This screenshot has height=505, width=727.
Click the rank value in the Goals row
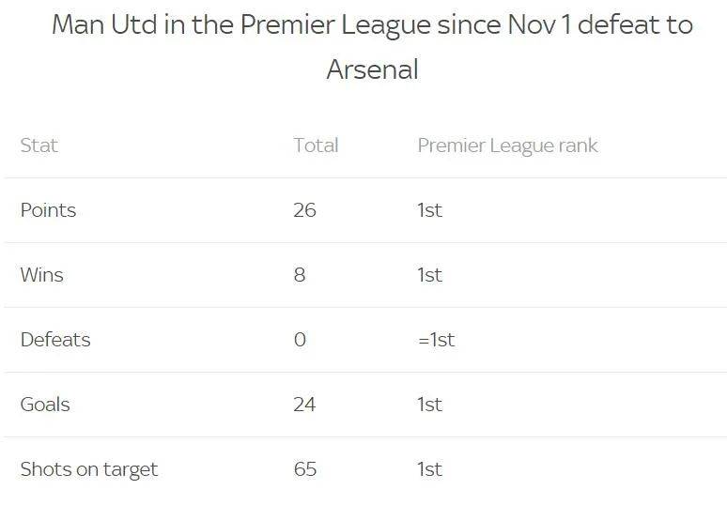pyautogui.click(x=429, y=405)
